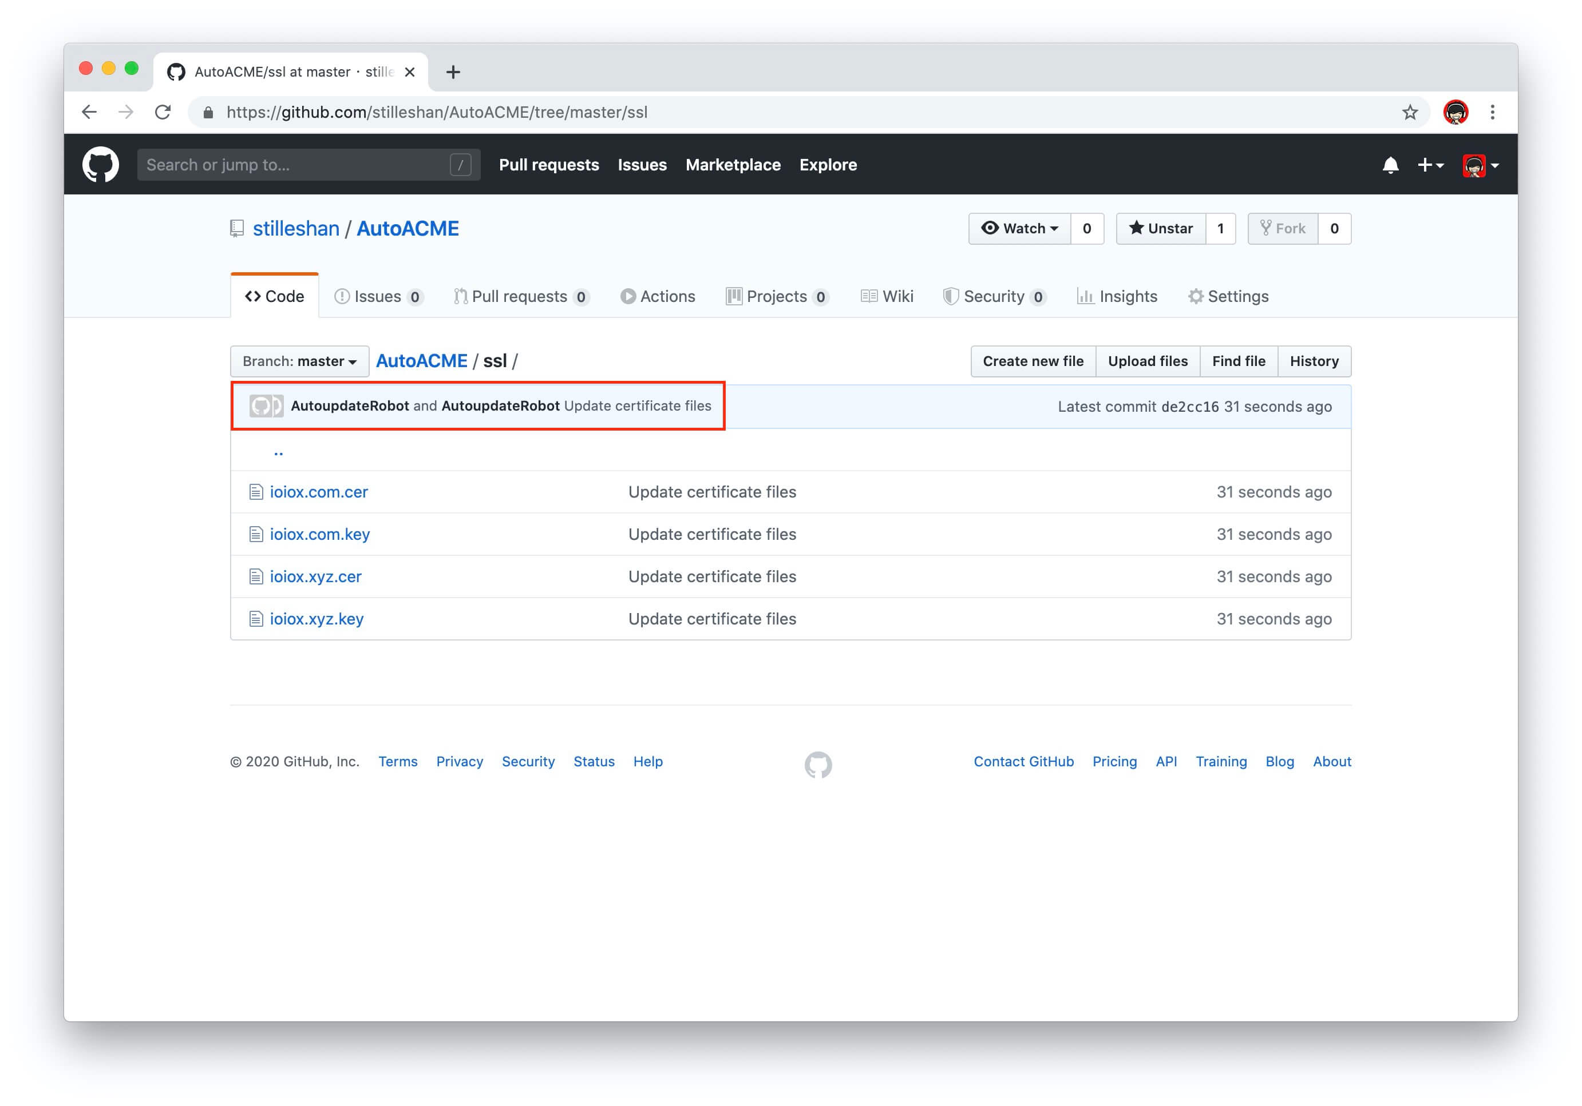Switch to the Actions tab
Screen dimensions: 1582x1106
tap(658, 296)
